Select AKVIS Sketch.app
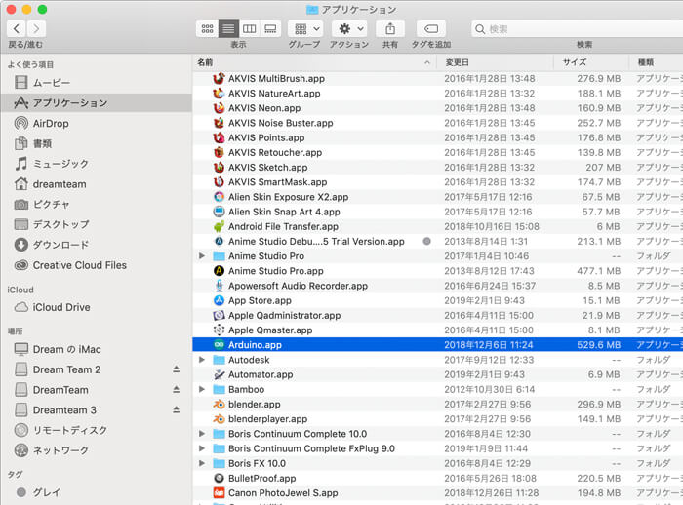 (x=438, y=167)
